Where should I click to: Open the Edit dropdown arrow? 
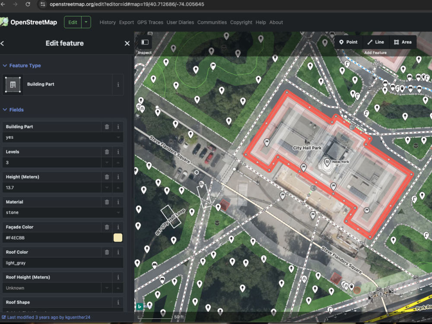coord(86,22)
